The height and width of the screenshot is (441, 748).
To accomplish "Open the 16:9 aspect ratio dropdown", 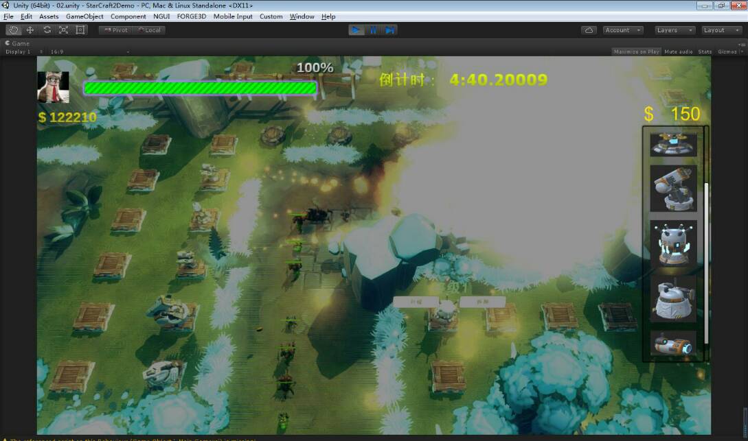I will tap(90, 51).
